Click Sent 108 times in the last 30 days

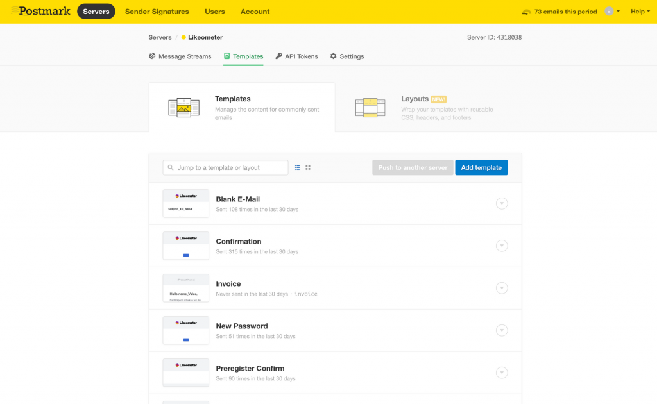[257, 209]
